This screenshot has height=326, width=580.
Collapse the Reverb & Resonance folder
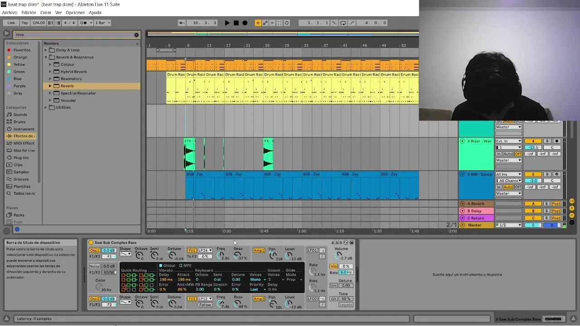tap(46, 58)
